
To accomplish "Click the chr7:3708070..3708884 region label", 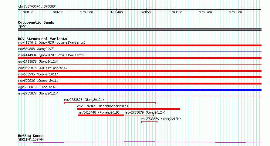I will 37,7.
